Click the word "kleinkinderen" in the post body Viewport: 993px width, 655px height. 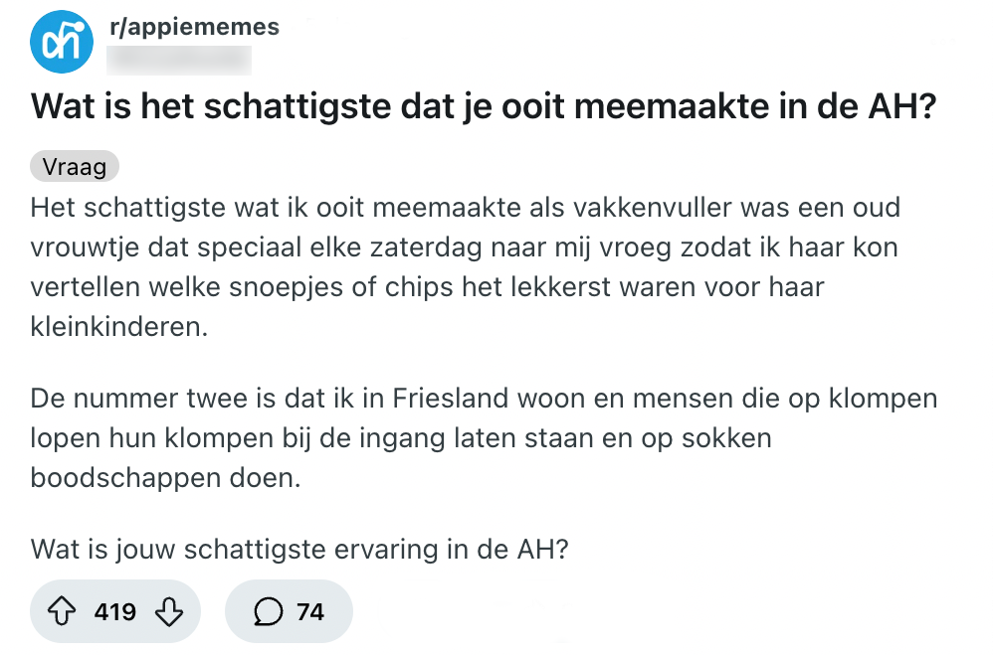coord(119,327)
